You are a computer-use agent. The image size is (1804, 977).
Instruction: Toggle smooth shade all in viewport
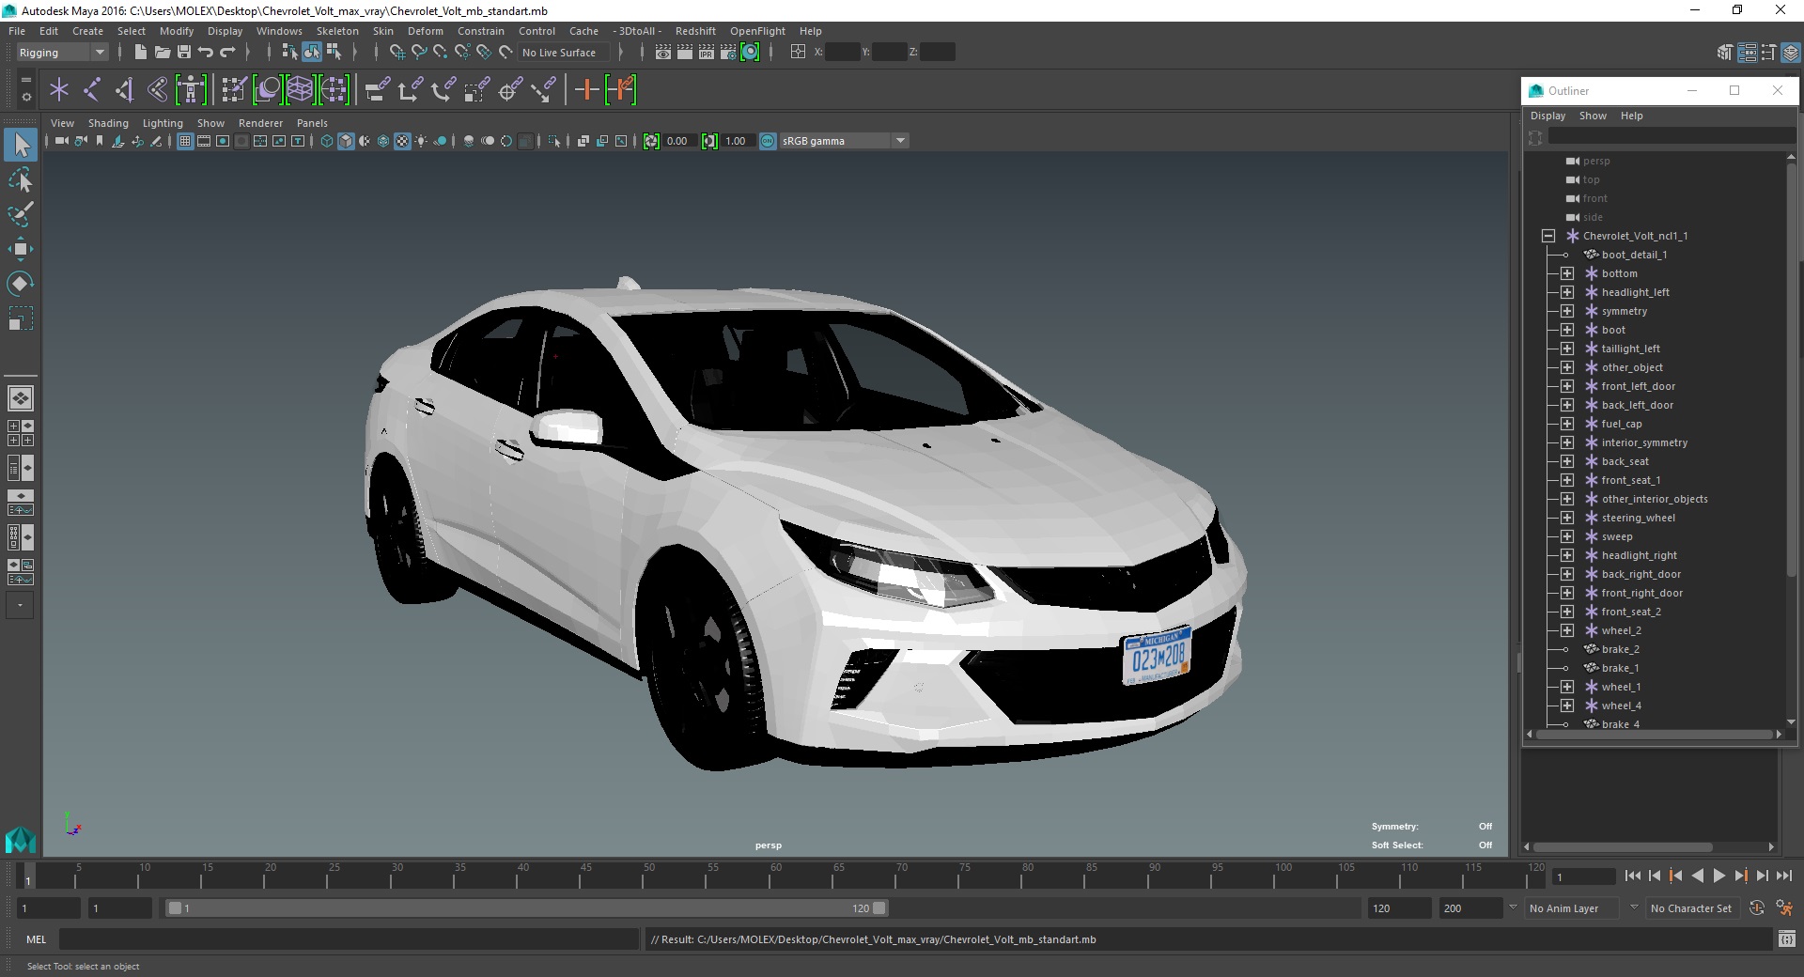(x=346, y=141)
